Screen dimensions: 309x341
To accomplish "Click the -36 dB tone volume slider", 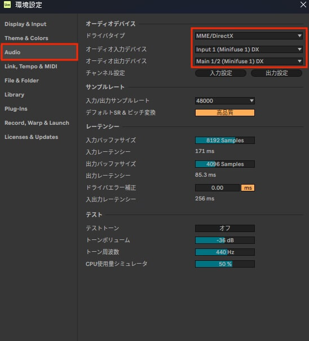I will (x=225, y=240).
